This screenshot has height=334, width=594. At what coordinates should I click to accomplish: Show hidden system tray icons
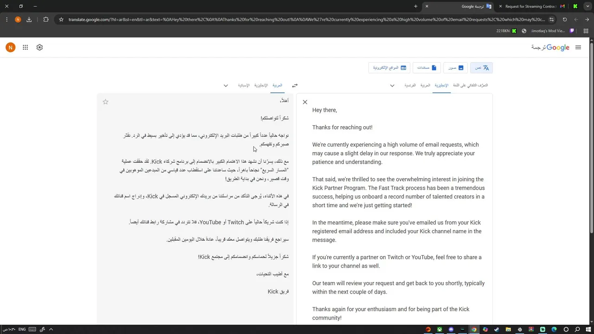coord(51,329)
